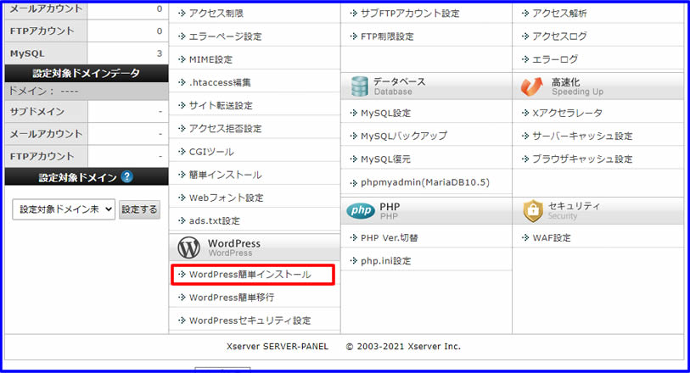The height and width of the screenshot is (373, 690).
Task: Open エラーページ設定 link
Action: (225, 36)
